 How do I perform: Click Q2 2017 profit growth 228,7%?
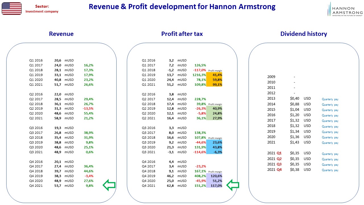200,99
